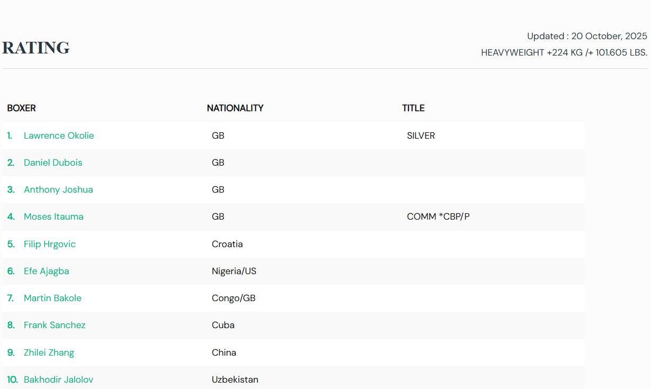Click on Efe Ajagba's name

tap(47, 271)
